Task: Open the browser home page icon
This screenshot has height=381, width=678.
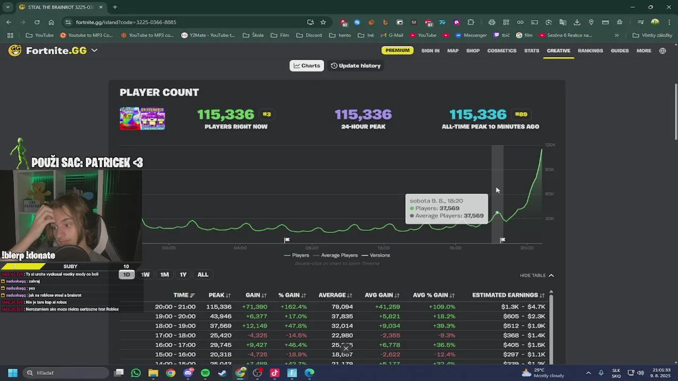Action: [51, 22]
